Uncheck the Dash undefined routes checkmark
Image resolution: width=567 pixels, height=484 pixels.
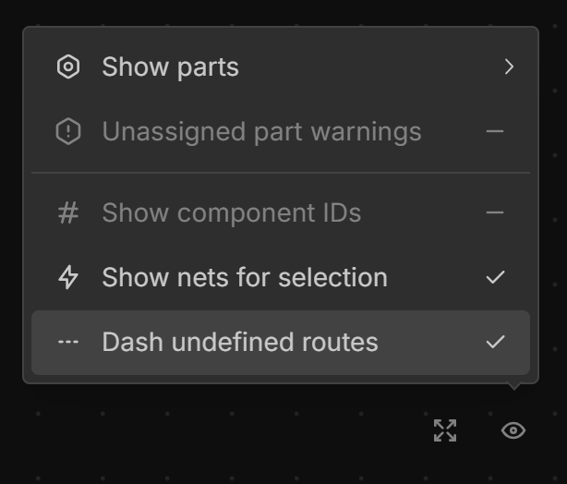coord(496,342)
